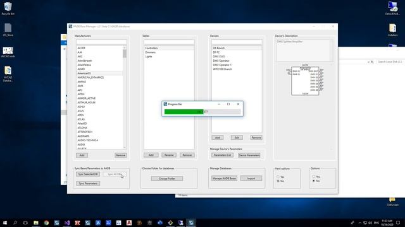Click Add under the Tables list
405x227 pixels.
point(151,155)
